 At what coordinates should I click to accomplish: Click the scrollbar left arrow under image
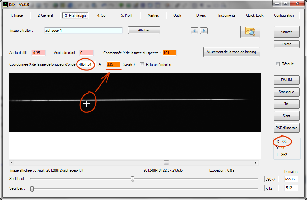[11, 163]
